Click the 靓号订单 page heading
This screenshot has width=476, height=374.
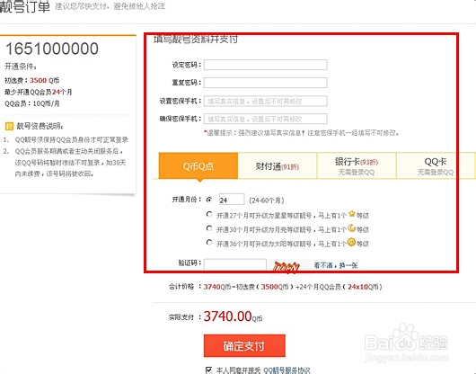coord(25,6)
